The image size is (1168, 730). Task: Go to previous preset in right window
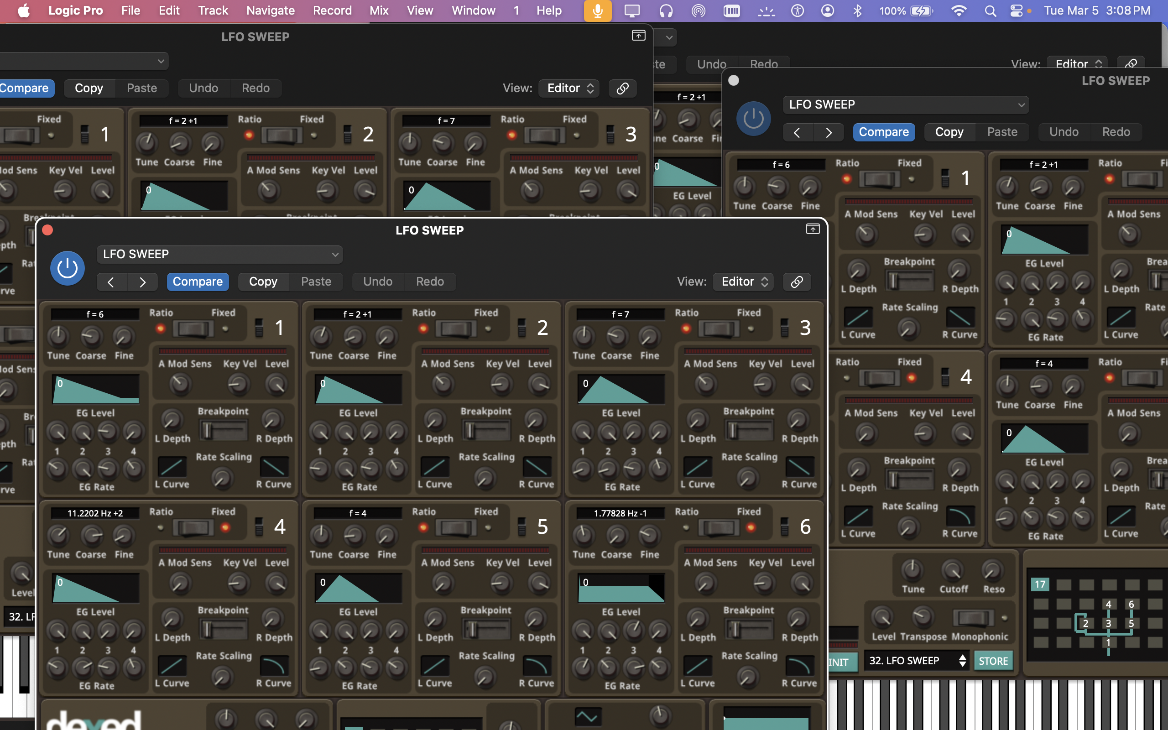(798, 132)
